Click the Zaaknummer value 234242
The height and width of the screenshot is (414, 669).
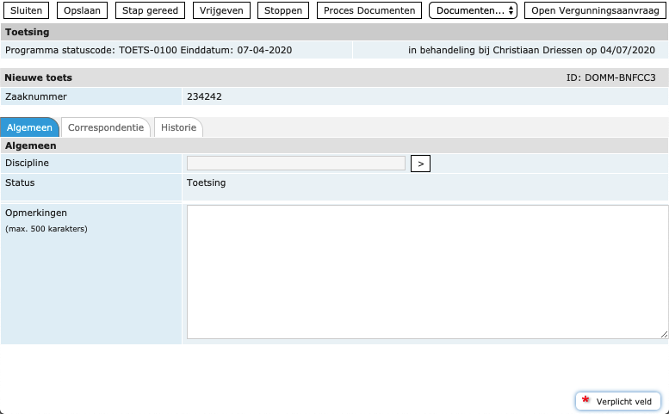(204, 96)
